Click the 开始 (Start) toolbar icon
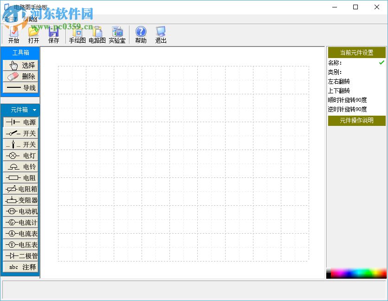 (x=13, y=35)
